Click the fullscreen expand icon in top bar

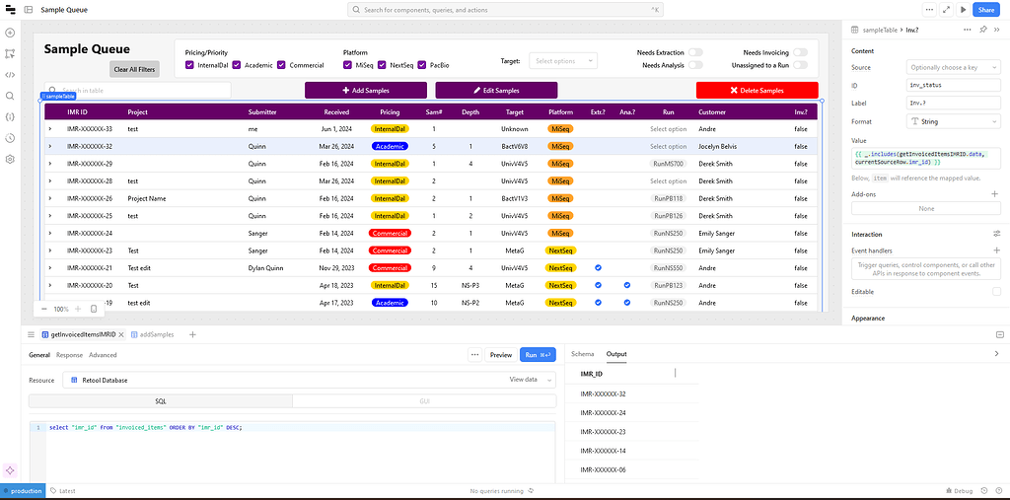947,10
